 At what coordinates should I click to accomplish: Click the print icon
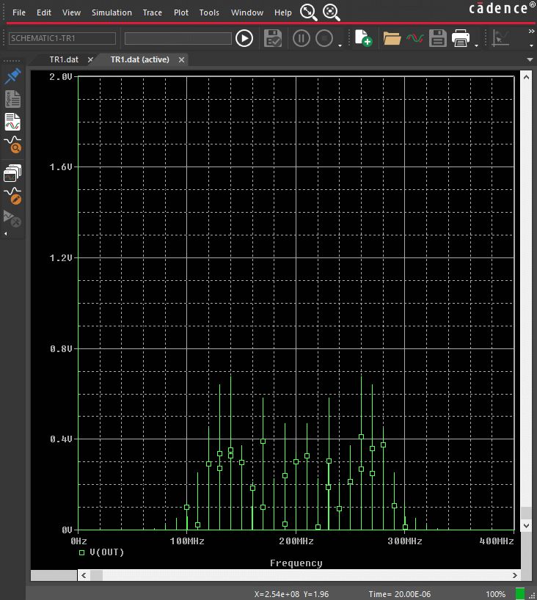pyautogui.click(x=461, y=38)
